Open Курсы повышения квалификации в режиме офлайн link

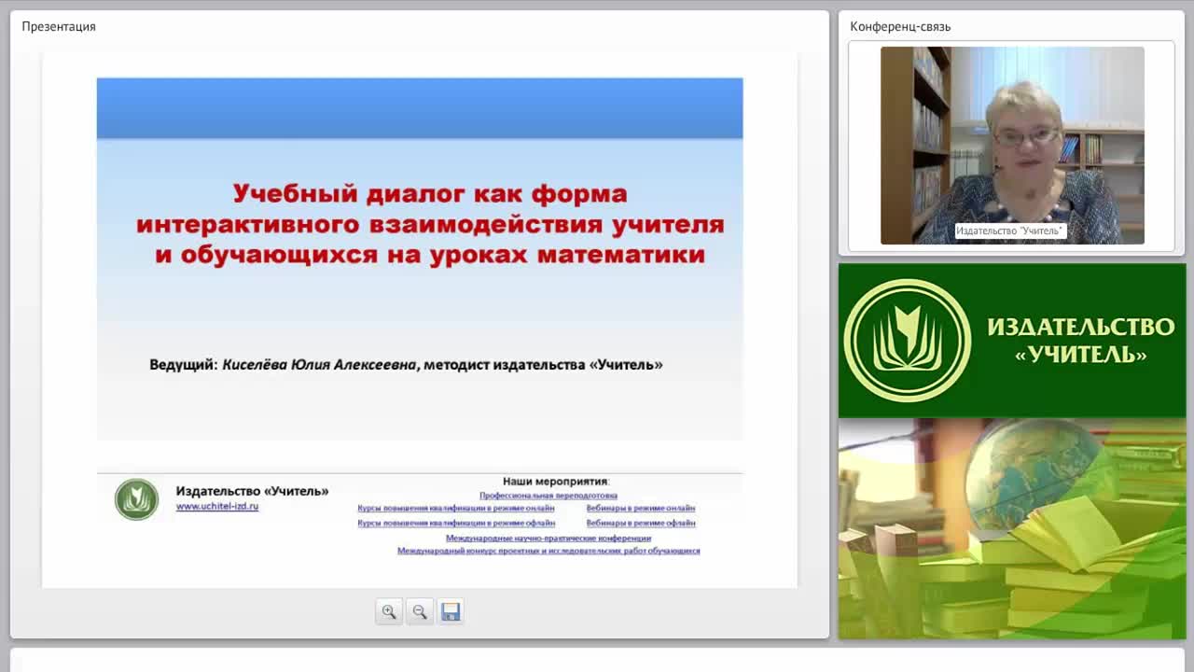(x=456, y=523)
